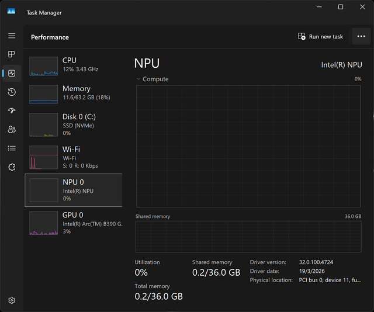Collapse the Compute graph chevron
This screenshot has height=312, width=374.
[138, 79]
